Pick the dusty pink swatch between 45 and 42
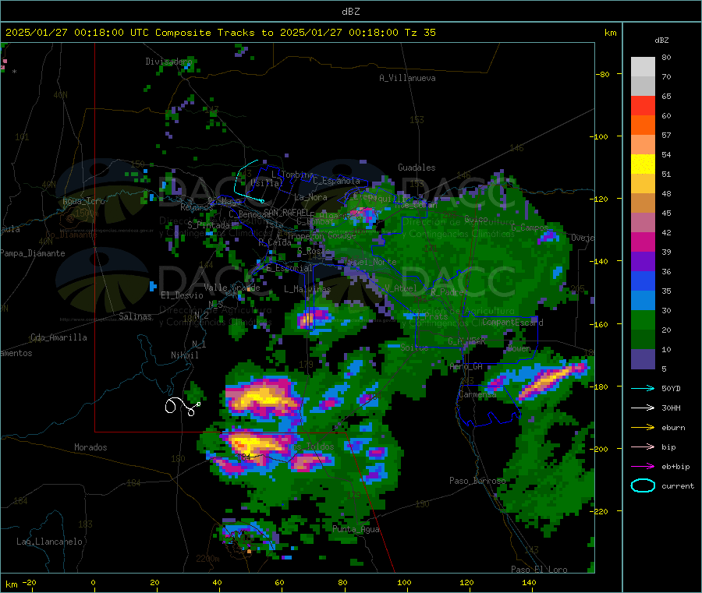 coord(643,223)
